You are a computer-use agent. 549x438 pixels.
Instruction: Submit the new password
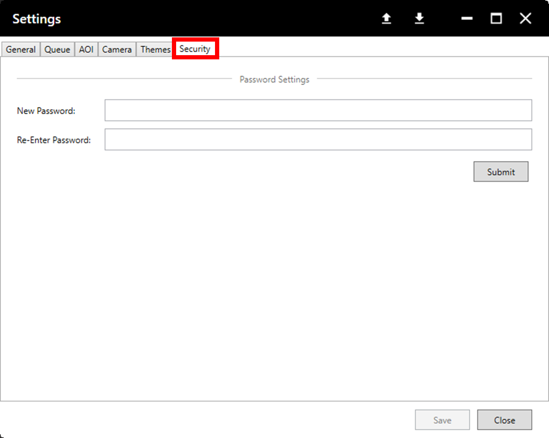[501, 172]
